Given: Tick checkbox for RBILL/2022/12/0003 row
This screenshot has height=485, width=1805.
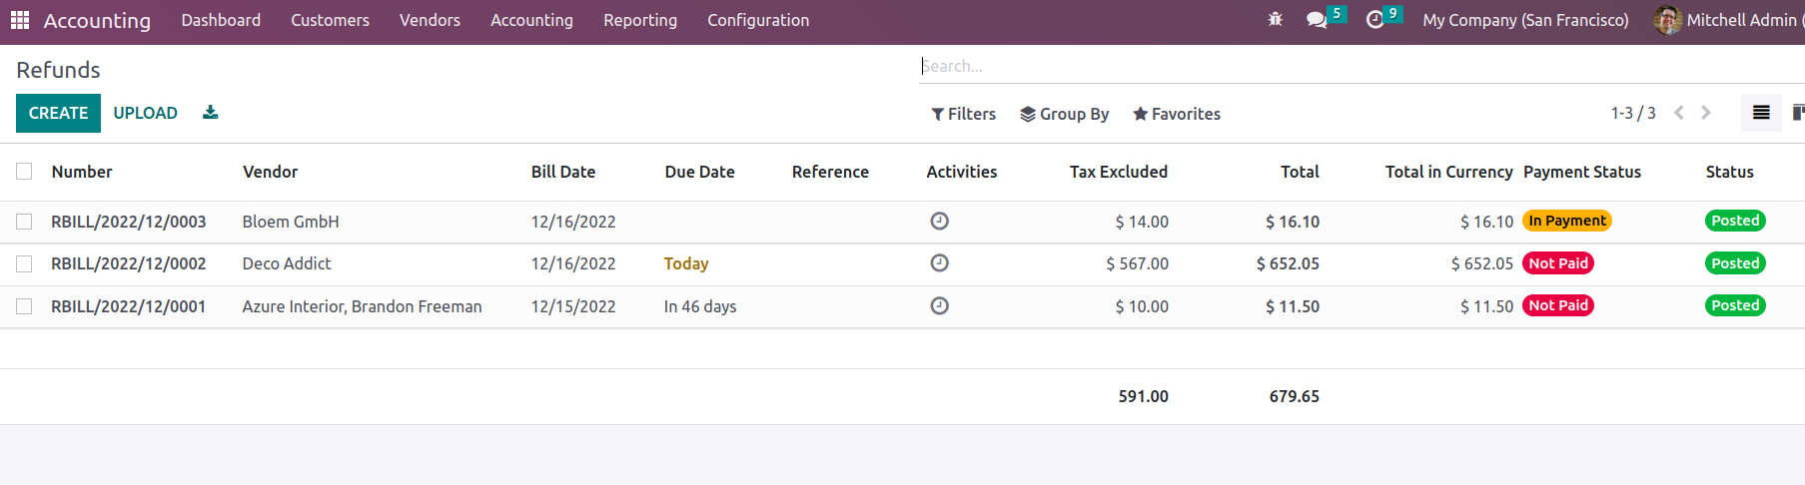Looking at the screenshot, I should pos(24,222).
